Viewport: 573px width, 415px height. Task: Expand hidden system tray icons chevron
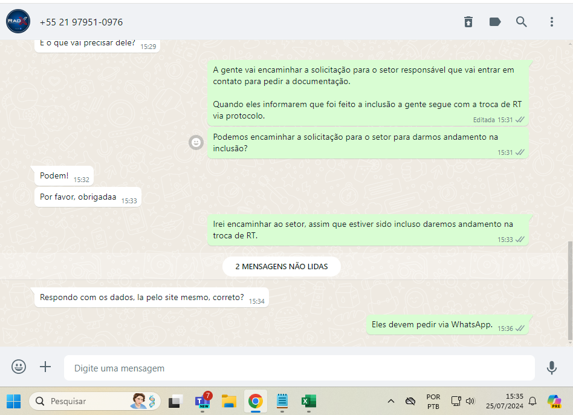[x=390, y=401]
